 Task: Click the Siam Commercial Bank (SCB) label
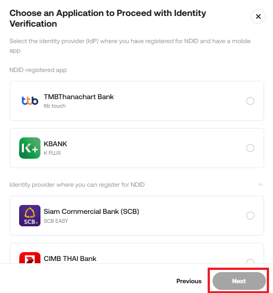click(91, 212)
